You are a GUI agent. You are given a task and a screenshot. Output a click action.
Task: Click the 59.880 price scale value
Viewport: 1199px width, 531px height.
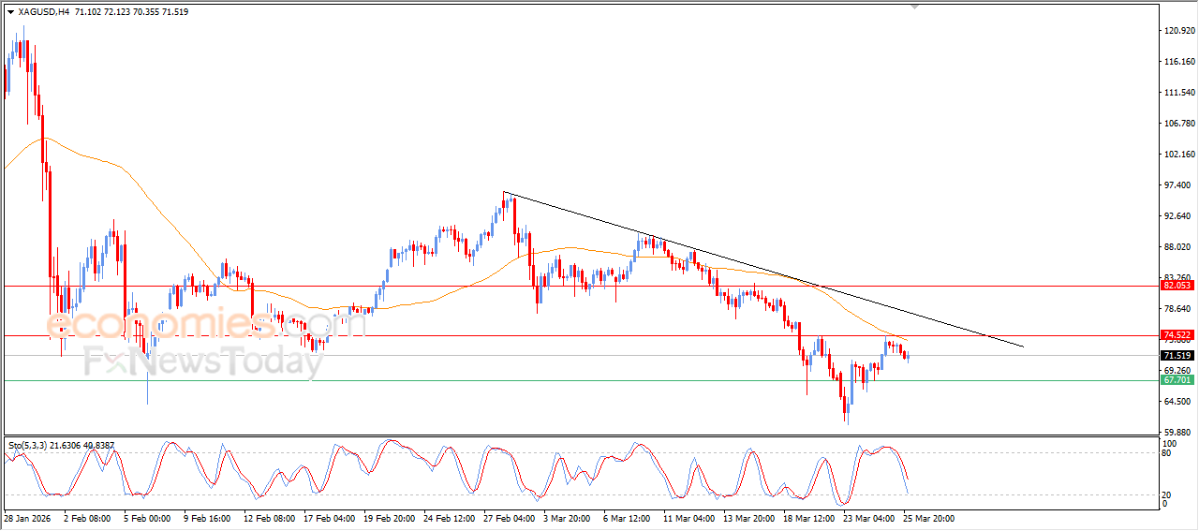(x=1177, y=433)
